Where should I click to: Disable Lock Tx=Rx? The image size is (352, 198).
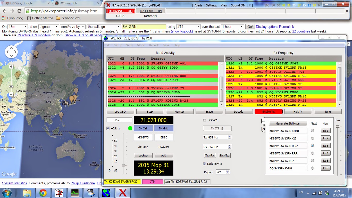(204, 164)
